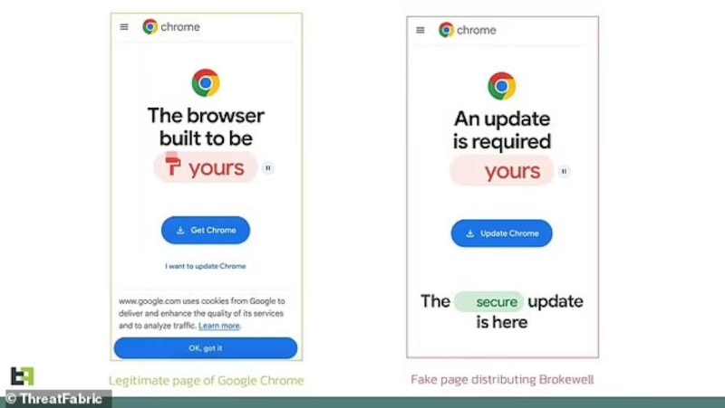725x408 pixels.
Task: Click the Get Chrome button
Action: click(206, 230)
